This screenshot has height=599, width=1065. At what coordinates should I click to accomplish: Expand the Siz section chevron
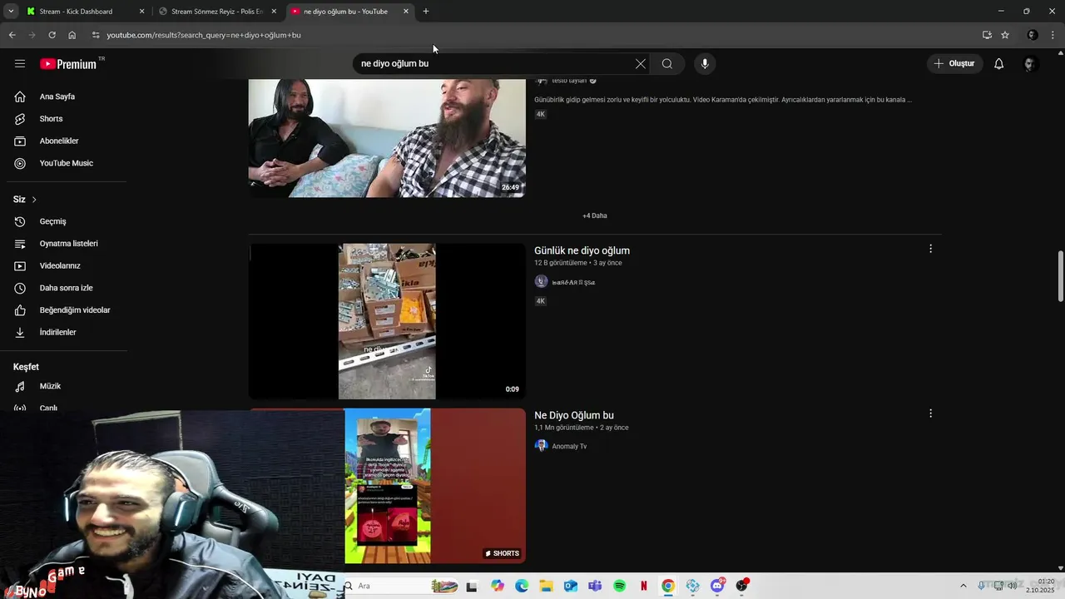[x=34, y=200]
